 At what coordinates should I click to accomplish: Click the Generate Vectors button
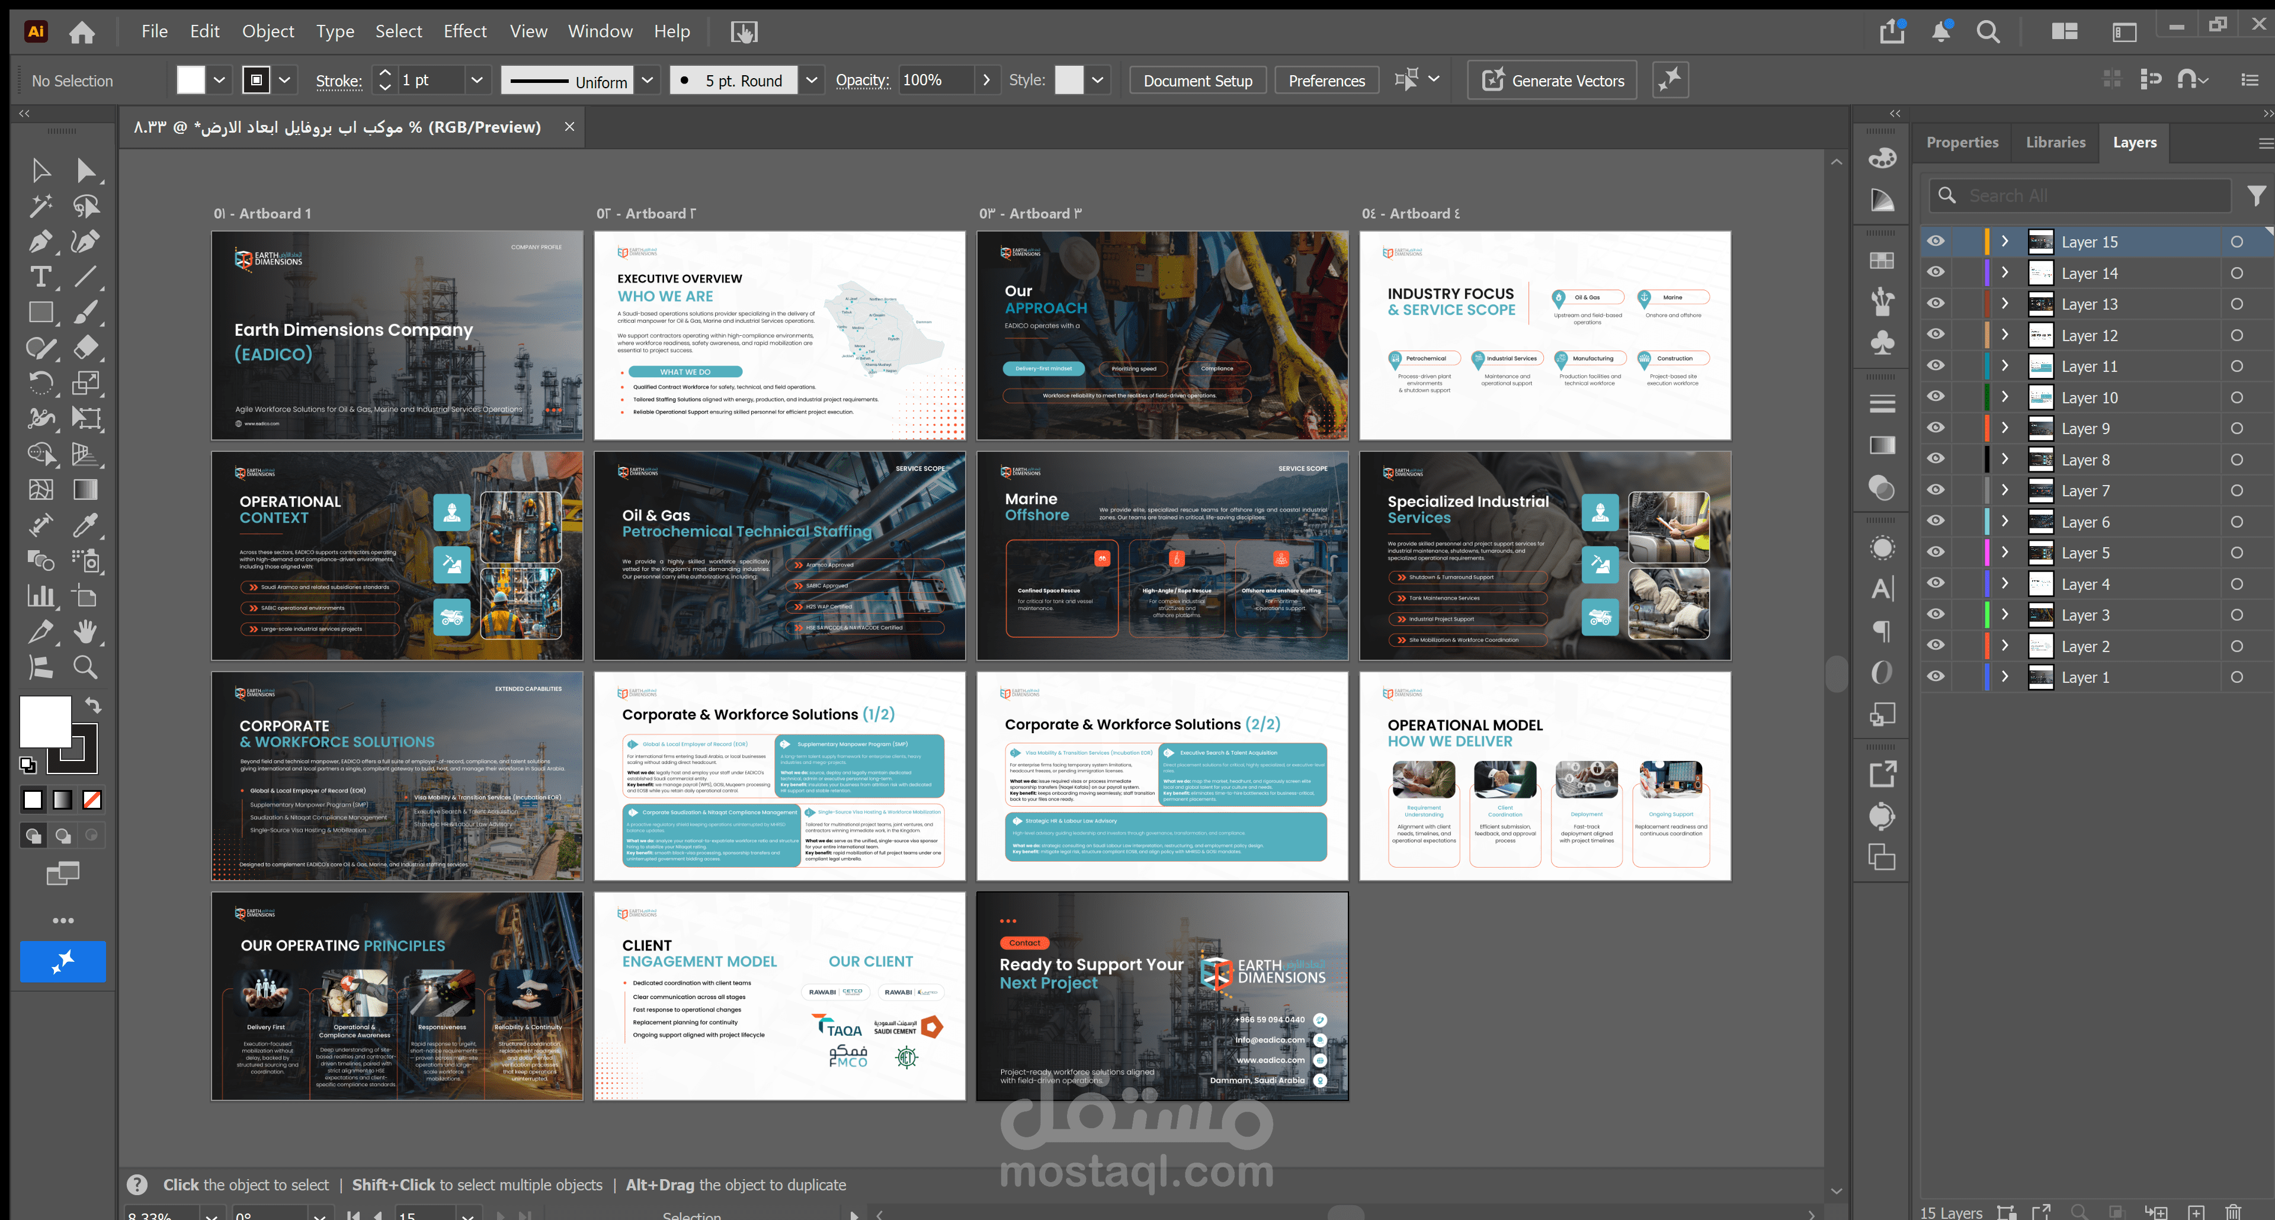(1552, 81)
